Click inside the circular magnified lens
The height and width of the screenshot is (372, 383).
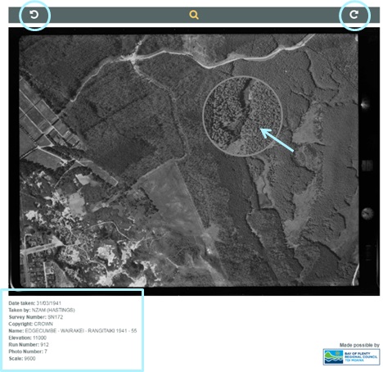coord(242,116)
